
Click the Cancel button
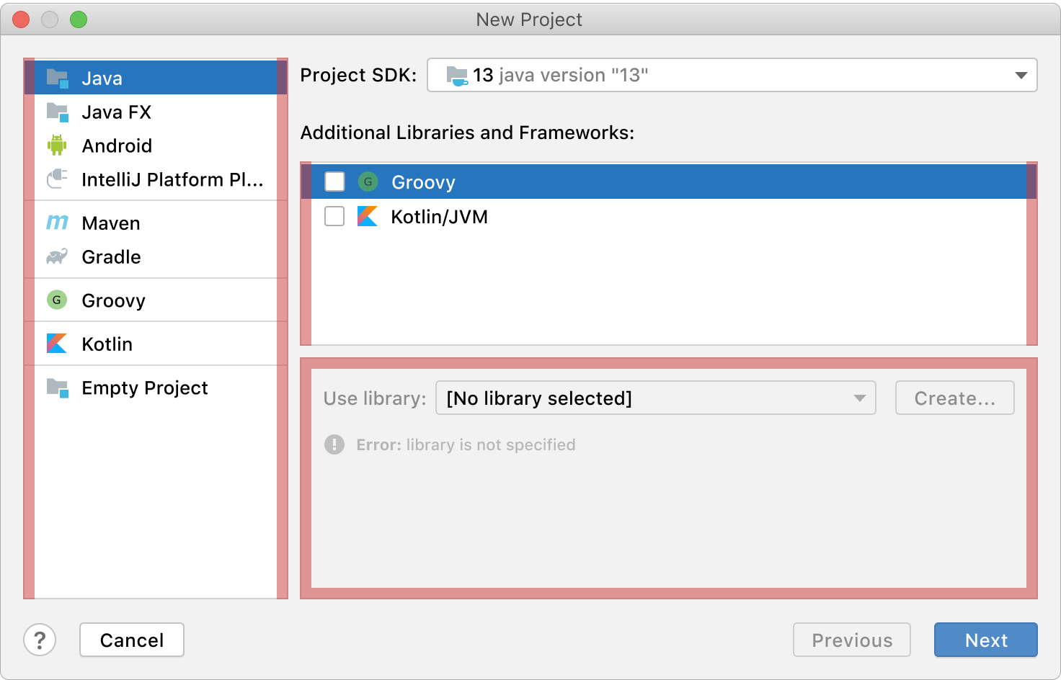(132, 640)
